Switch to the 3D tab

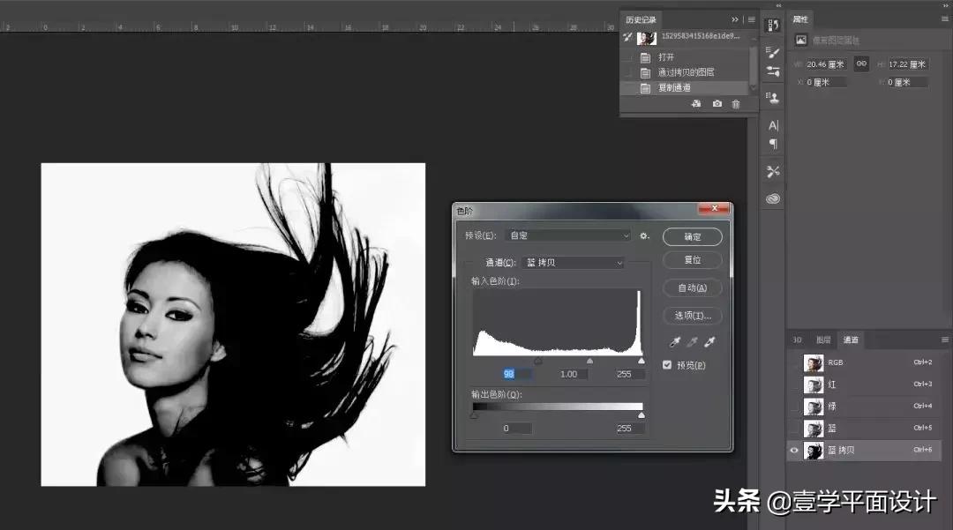click(797, 340)
